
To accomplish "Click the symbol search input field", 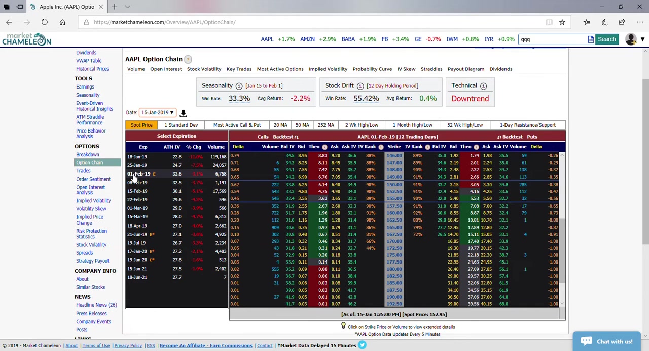I will [x=553, y=39].
